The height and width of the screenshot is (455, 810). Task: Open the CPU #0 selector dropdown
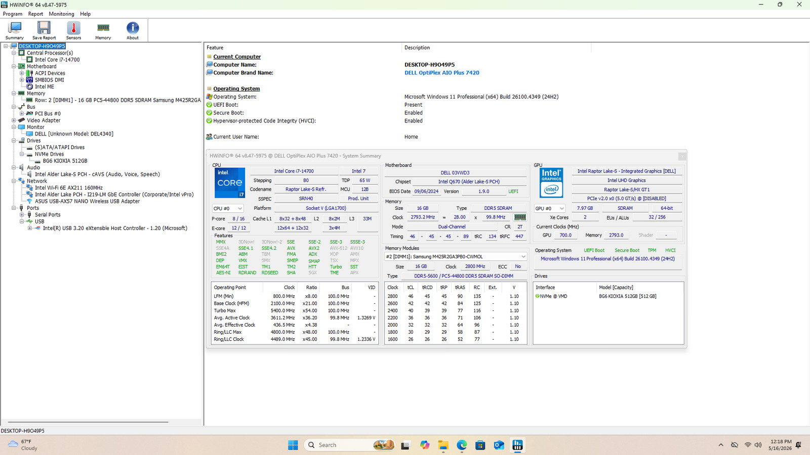click(x=228, y=208)
